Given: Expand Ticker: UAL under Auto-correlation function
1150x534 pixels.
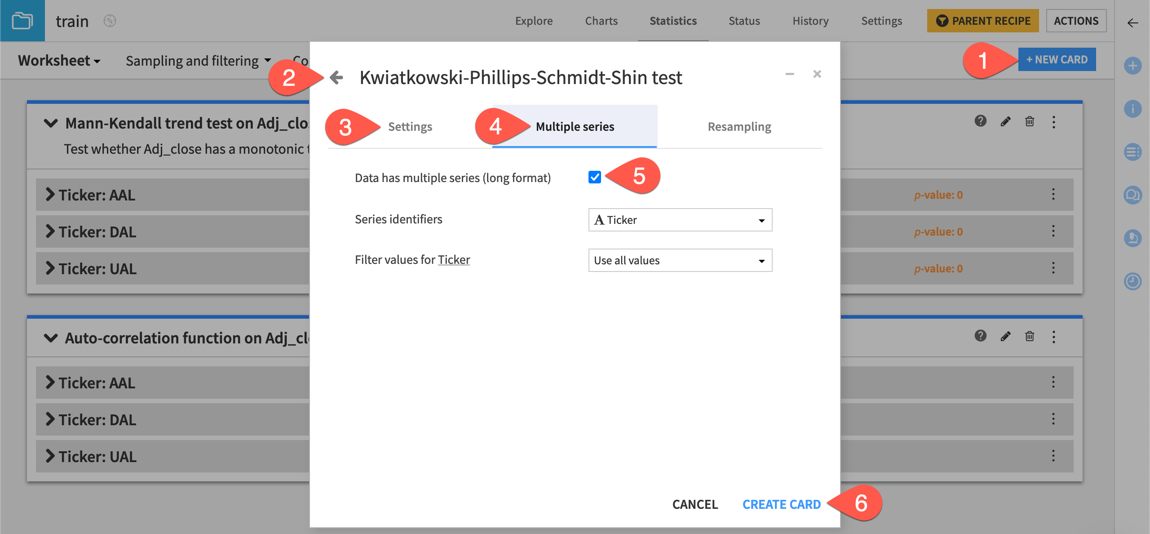Looking at the screenshot, I should (50, 456).
